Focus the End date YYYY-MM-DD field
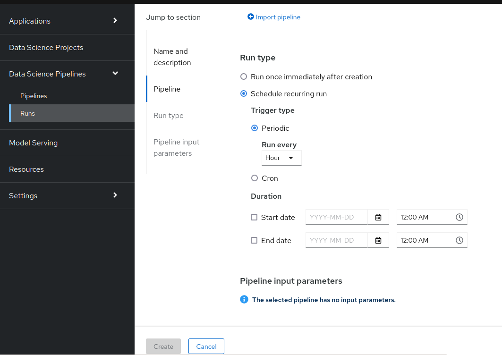 [x=337, y=240]
